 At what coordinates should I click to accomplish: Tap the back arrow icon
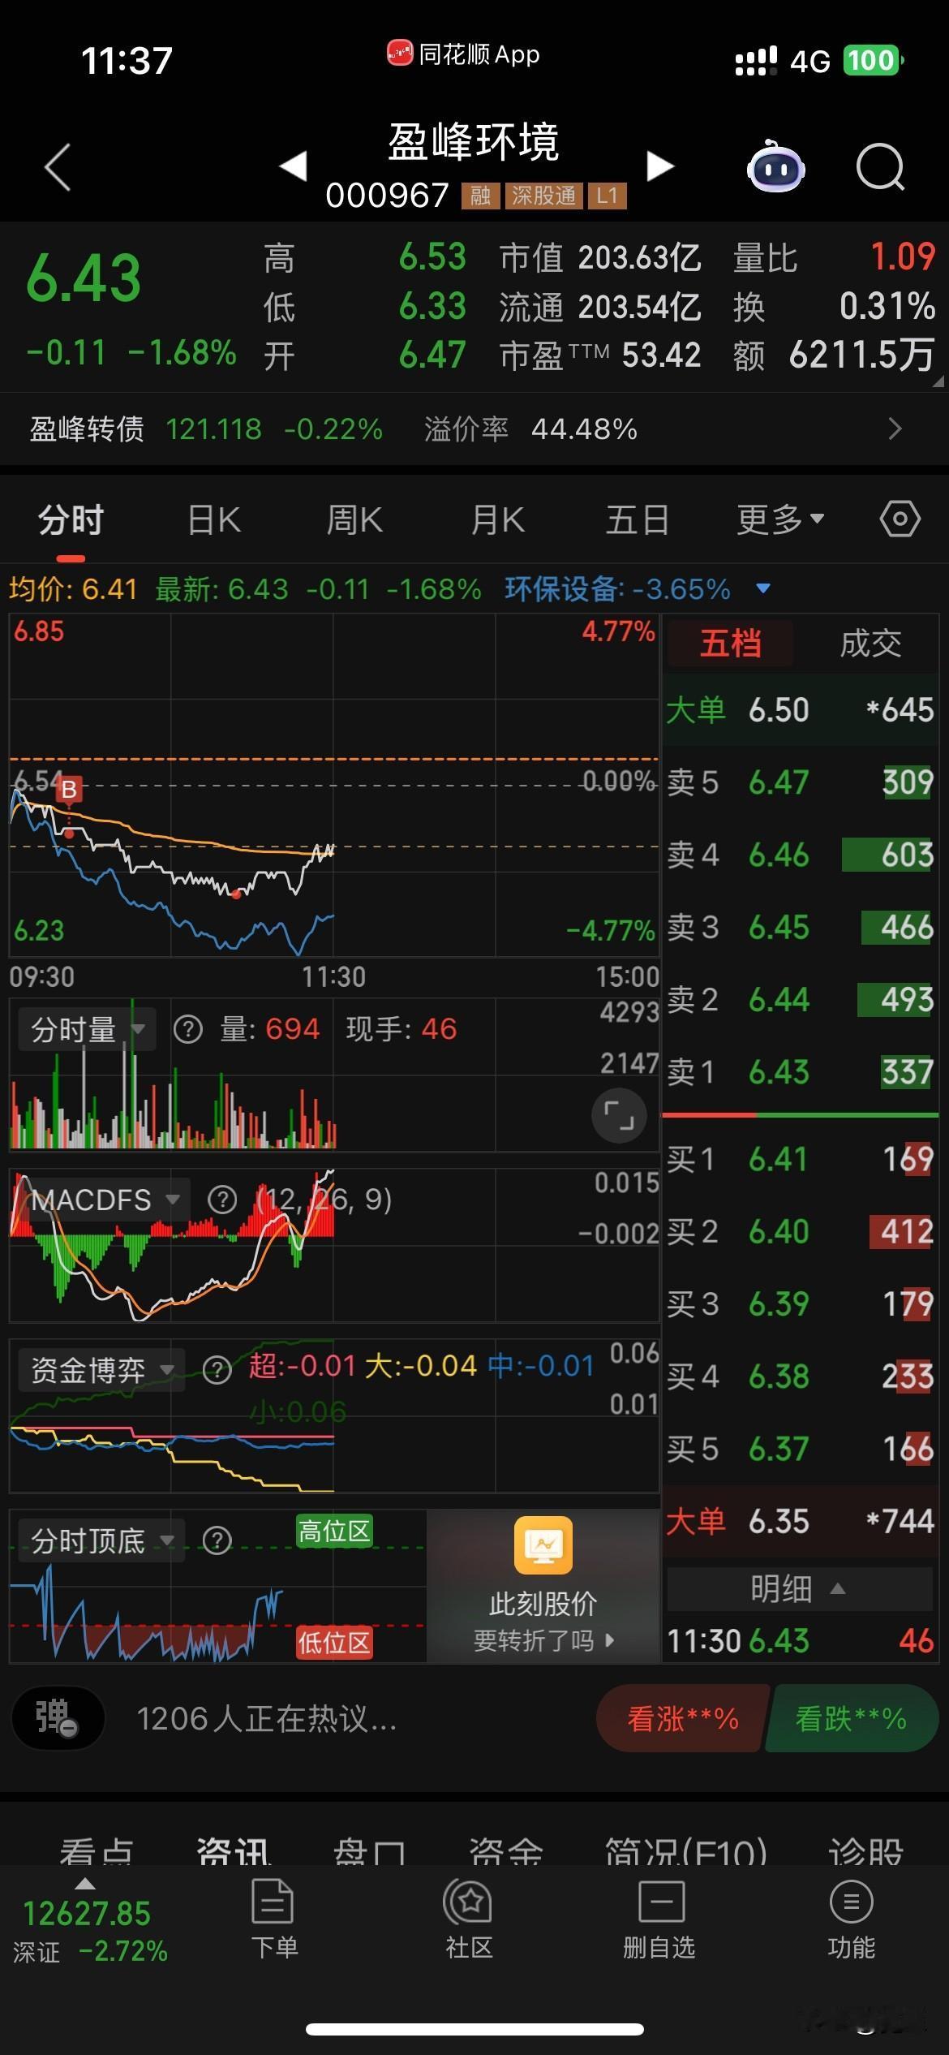click(58, 167)
